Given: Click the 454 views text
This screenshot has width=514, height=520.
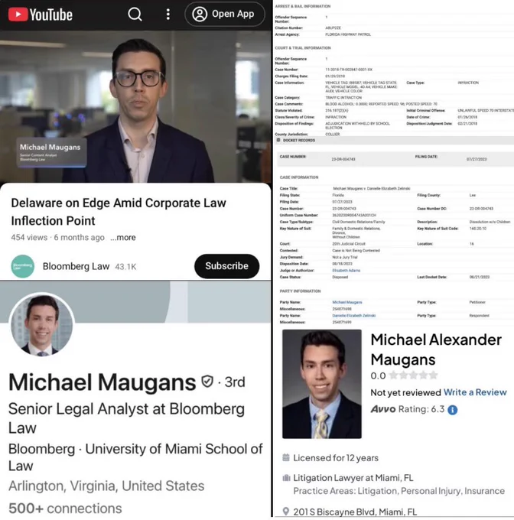Looking at the screenshot, I should 29,238.
